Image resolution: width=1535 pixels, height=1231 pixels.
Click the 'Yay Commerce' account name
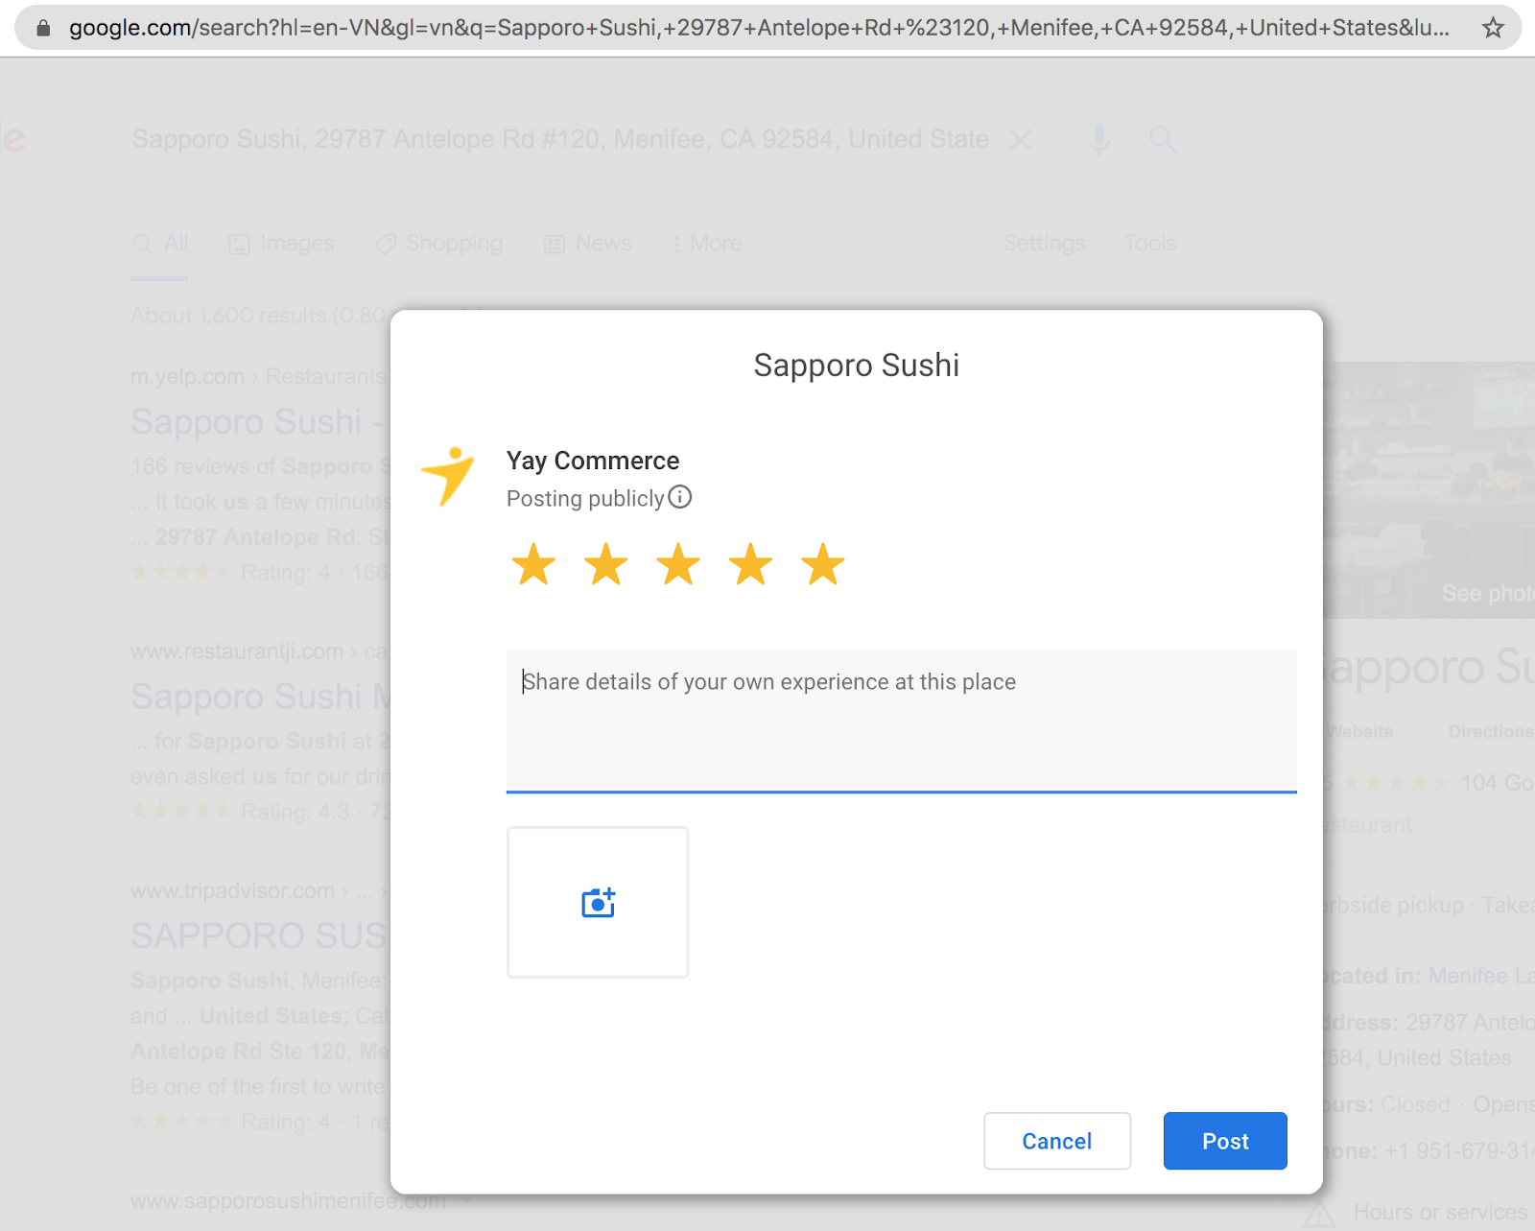[x=593, y=461]
